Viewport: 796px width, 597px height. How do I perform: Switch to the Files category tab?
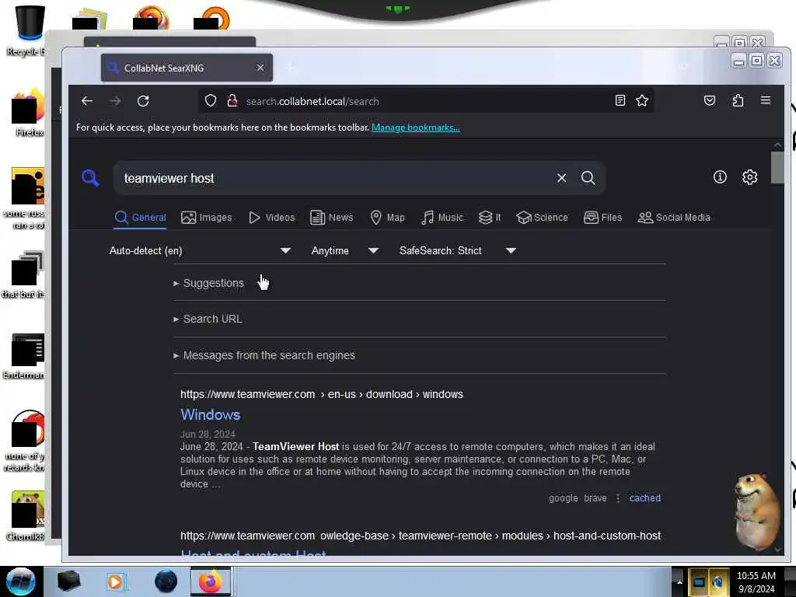pyautogui.click(x=603, y=218)
